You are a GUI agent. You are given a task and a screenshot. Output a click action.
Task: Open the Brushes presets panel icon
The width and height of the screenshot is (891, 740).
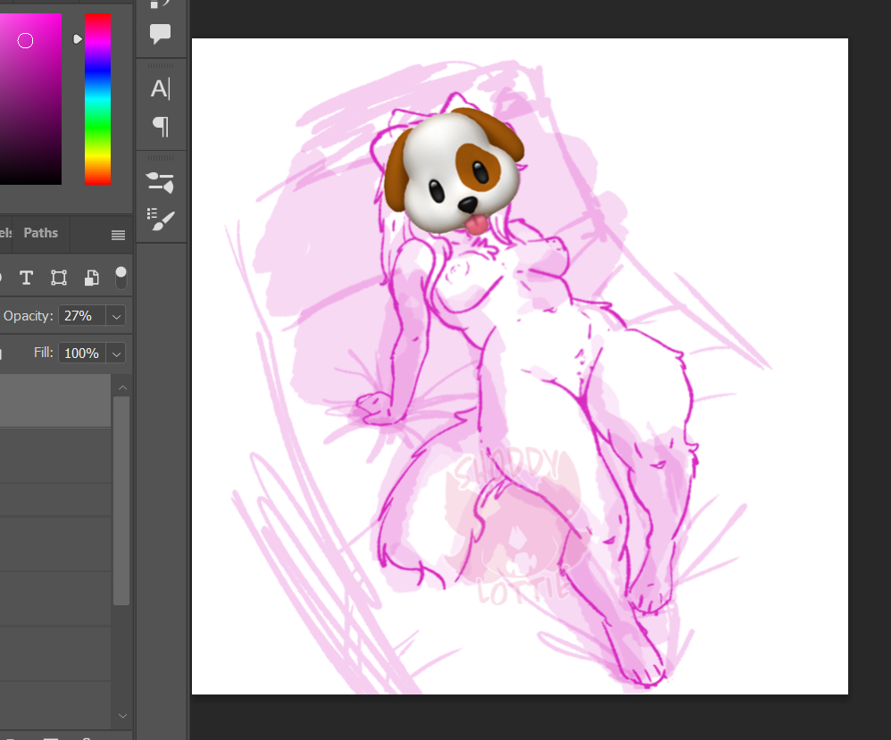tap(160, 219)
